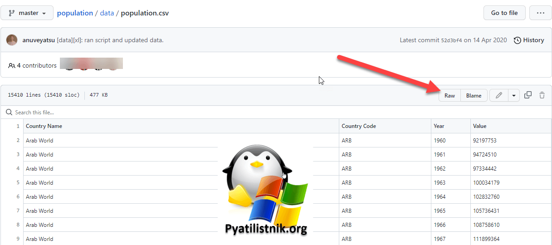This screenshot has width=552, height=245.
Task: Copy raw contents with the copy icon
Action: pos(528,95)
